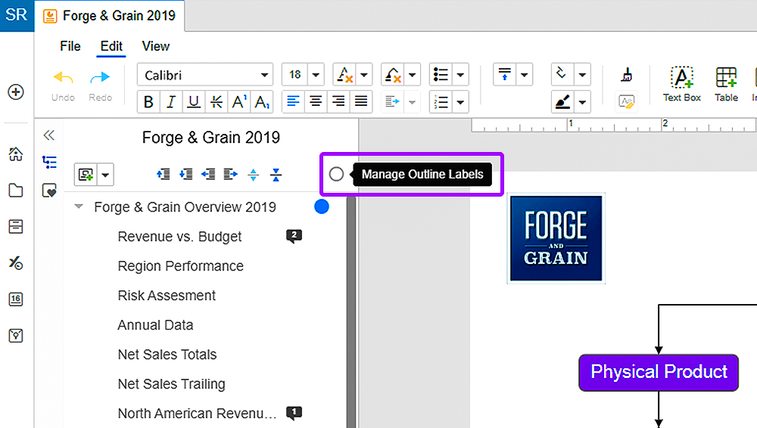Open the View menu
The height and width of the screenshot is (428, 757).
(155, 46)
